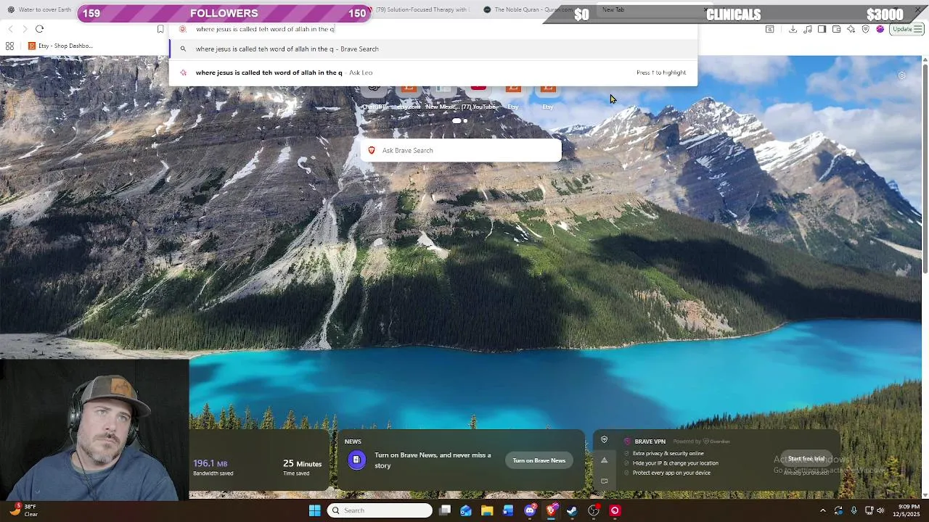Go forward using the forward arrow

coord(25,29)
